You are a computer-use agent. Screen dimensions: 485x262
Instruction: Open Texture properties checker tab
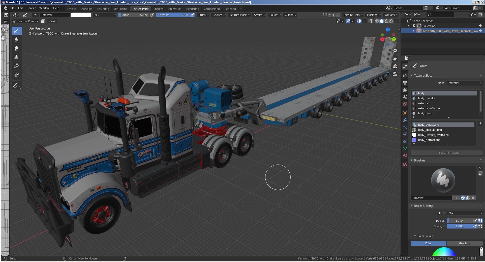point(405,165)
